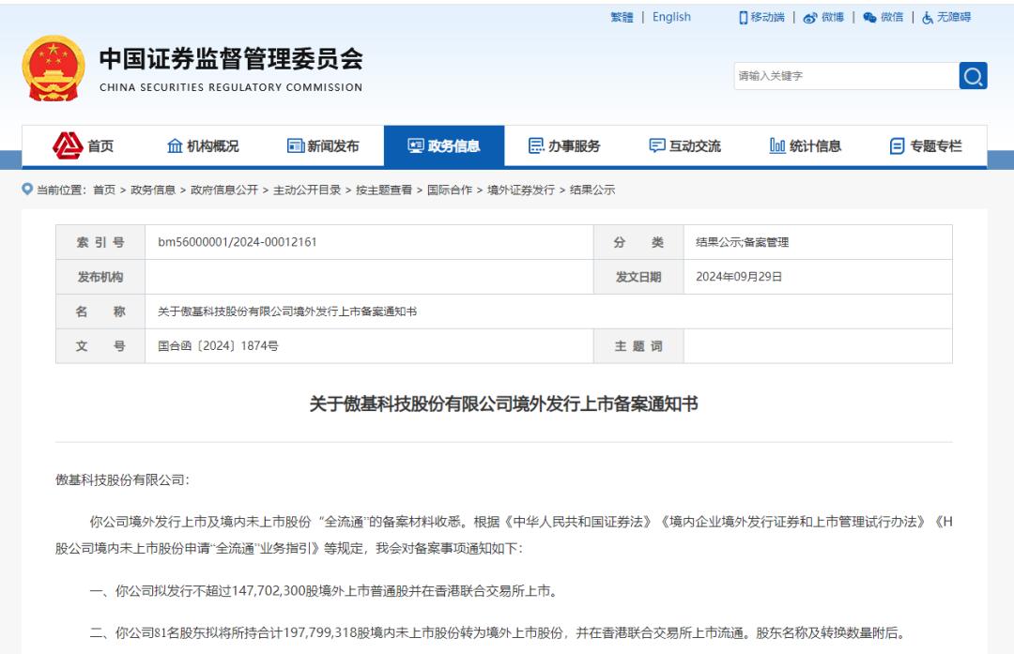1014x654 pixels.
Task: Click the category value 结果公示;备案管理
Action: 742,242
